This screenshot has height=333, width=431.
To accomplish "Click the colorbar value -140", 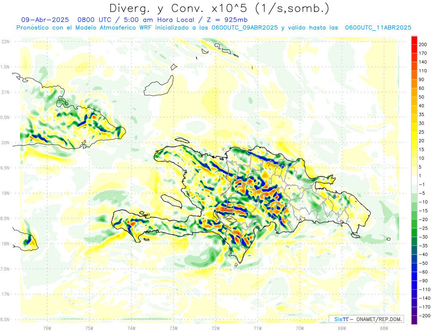I will 424,298.
